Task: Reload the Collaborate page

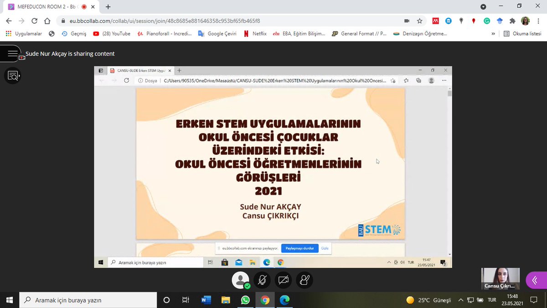Action: (x=35, y=21)
